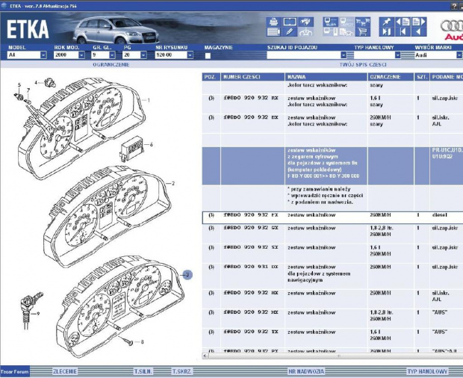Click the SZT. column header
Screen dimensions: 463x378
422,77
